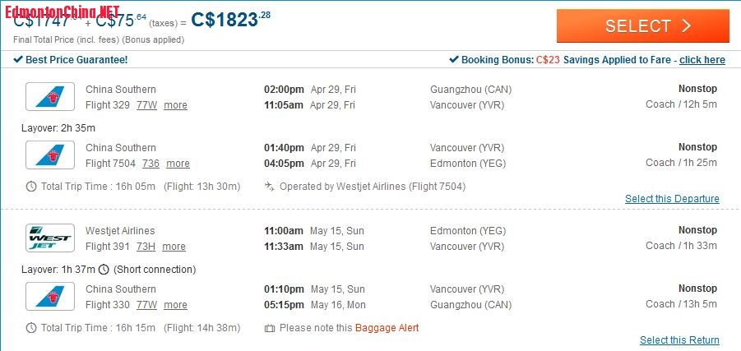Click the orange SELECT button
The height and width of the screenshot is (351, 741).
(642, 26)
